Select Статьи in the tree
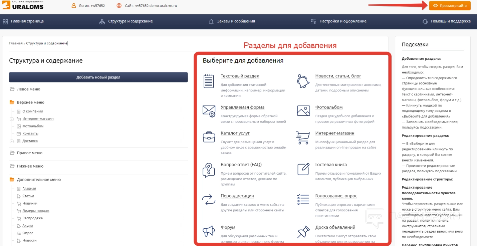Viewport: 477px width, 246px height. click(x=28, y=196)
